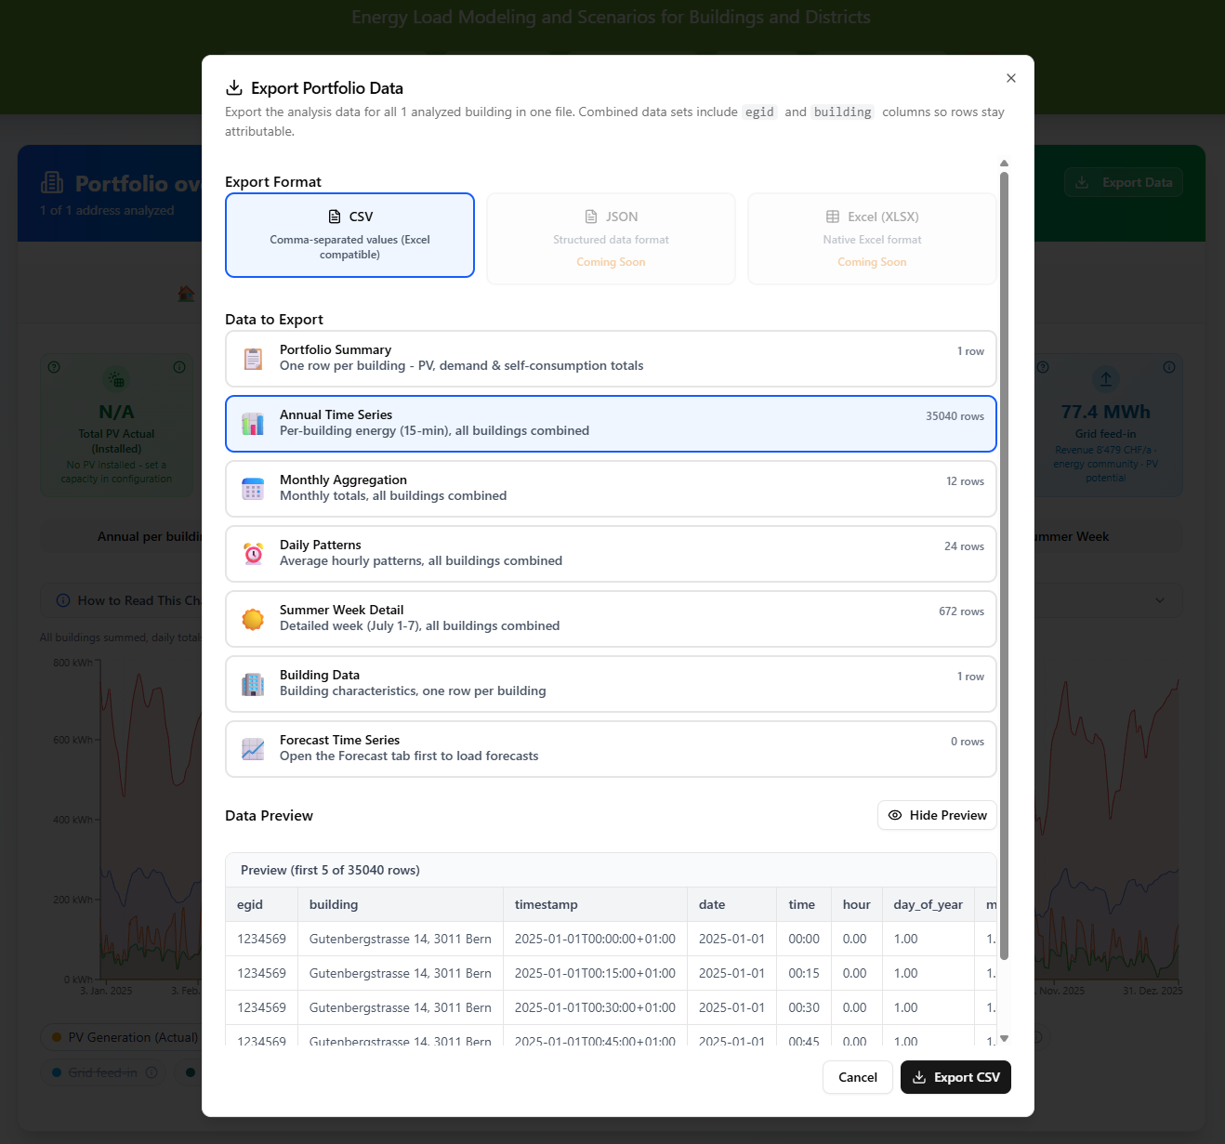
Task: Click the timestamp cell 2025-01-01T00:30:00+01:00
Action: [x=595, y=1007]
